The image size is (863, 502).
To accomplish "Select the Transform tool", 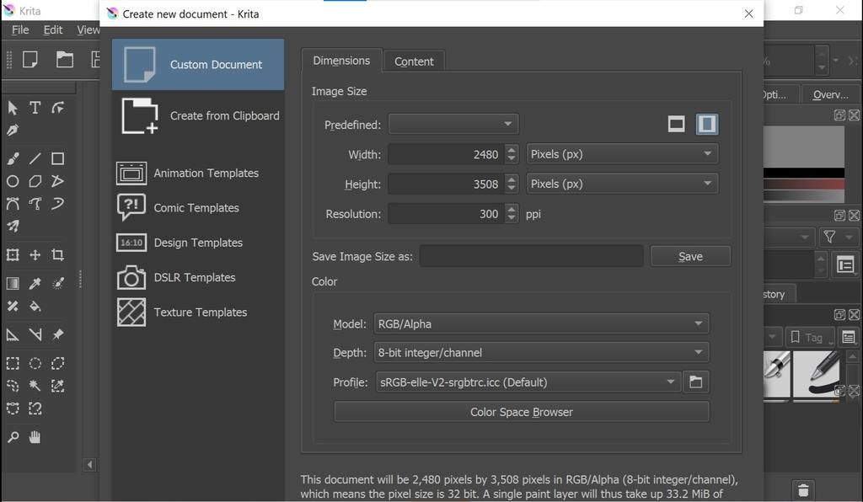I will click(13, 254).
